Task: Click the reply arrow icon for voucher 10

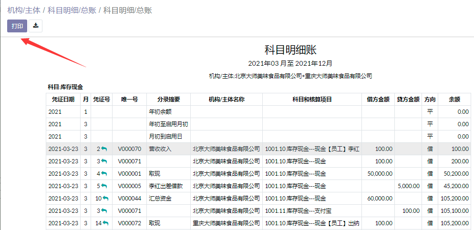Action: click(105, 198)
